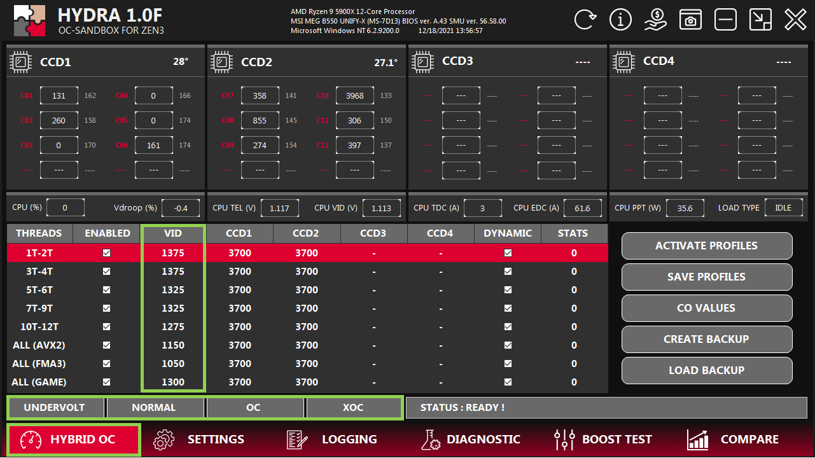Click the C02 core value field
This screenshot has height=458, width=815.
point(59,121)
